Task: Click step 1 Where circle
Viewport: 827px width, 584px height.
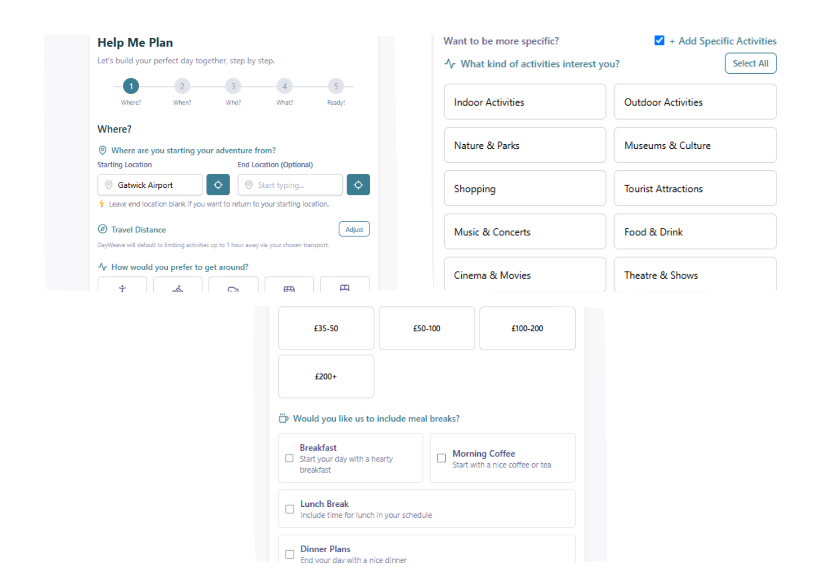Action: click(131, 86)
